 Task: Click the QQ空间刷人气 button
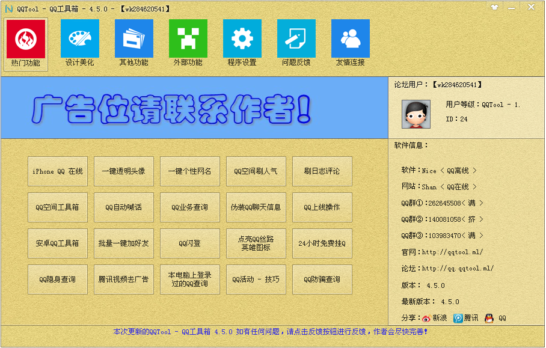coord(256,171)
